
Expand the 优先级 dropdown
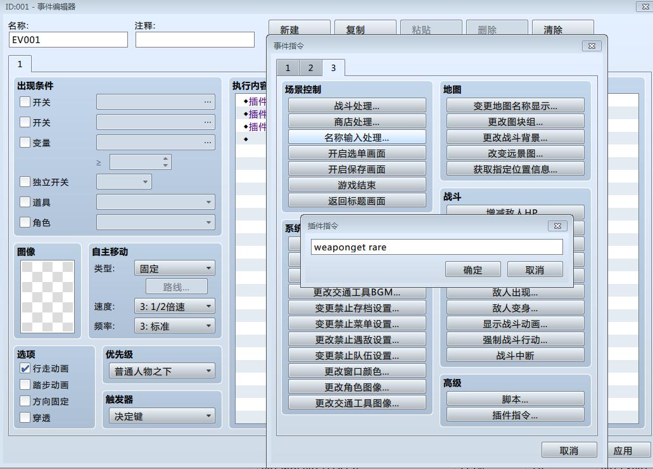(162, 371)
